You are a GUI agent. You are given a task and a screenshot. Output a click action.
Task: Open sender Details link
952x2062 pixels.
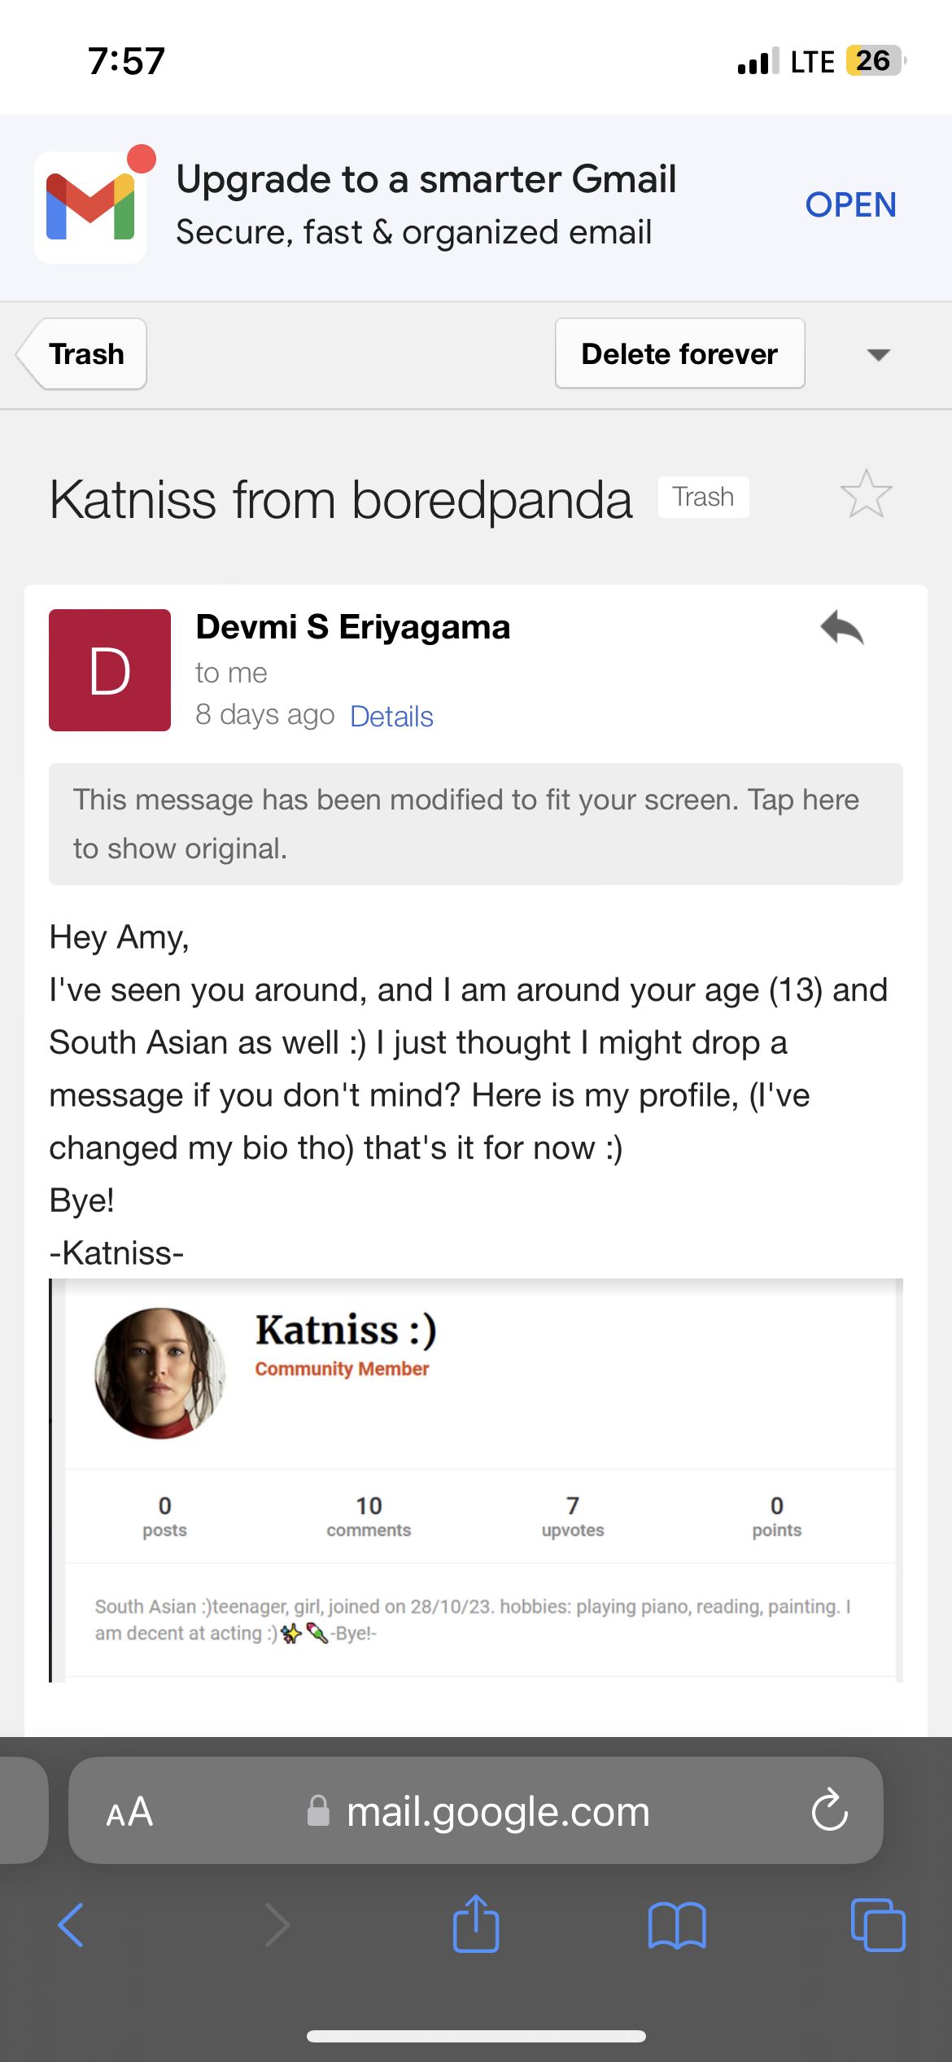[x=391, y=717]
